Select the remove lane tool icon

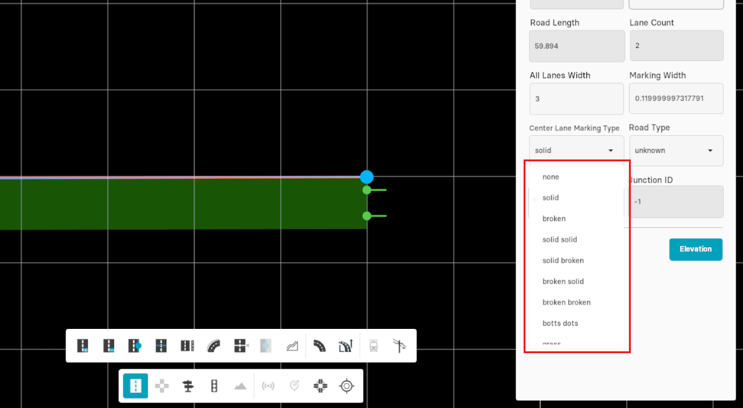click(109, 346)
